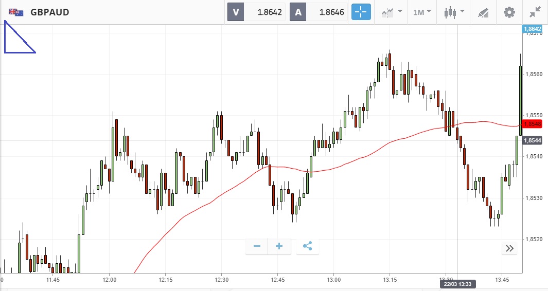548x291 pixels.
Task: Zoom out with the minus button
Action: [x=257, y=246]
